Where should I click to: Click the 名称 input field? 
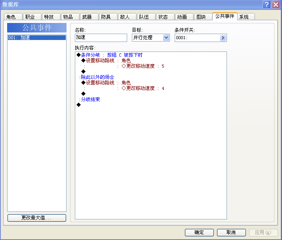[x=101, y=38]
